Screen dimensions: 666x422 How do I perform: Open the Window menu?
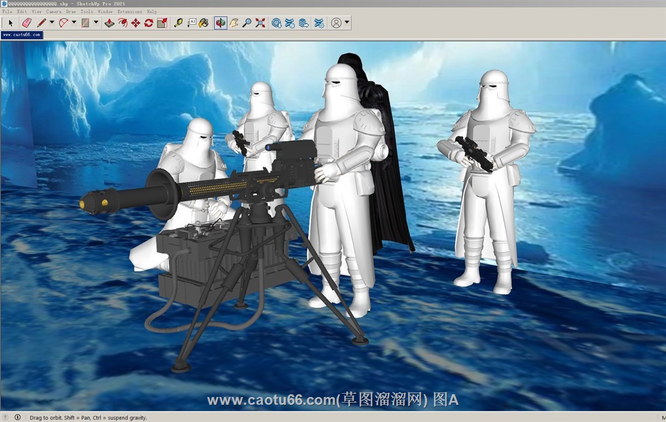pyautogui.click(x=105, y=11)
